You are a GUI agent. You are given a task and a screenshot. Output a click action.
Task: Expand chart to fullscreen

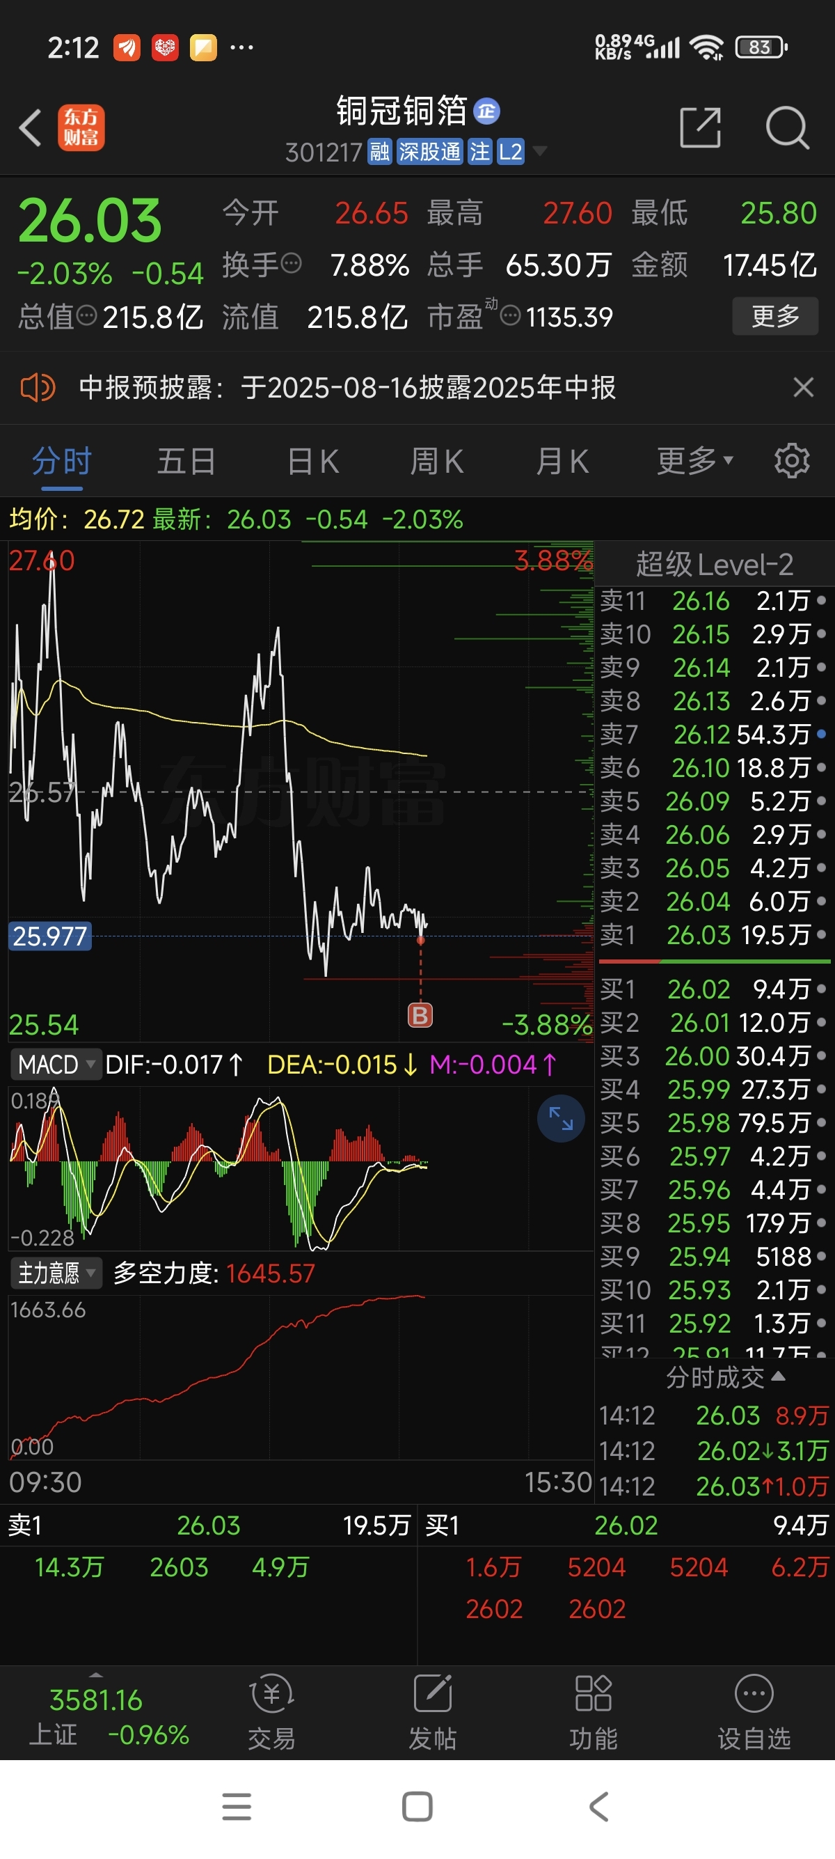pyautogui.click(x=561, y=1119)
